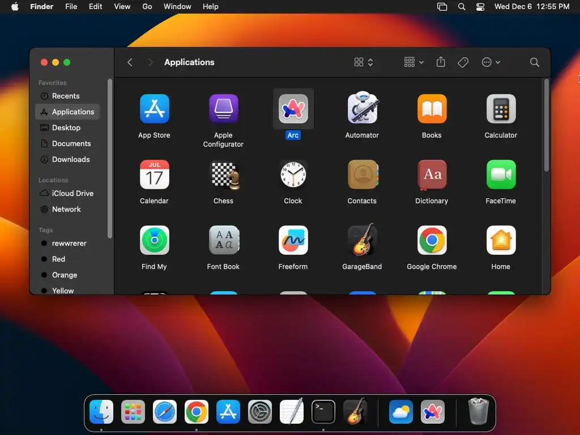The image size is (580, 435).
Task: Open the Go menu
Action: [147, 6]
